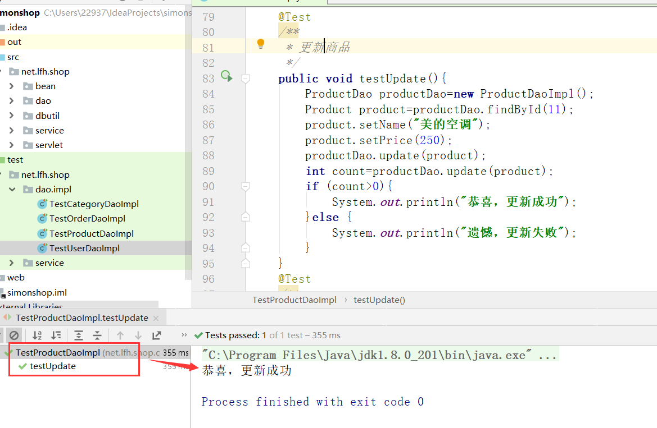The image size is (657, 428).
Task: Click the 'Process finished with exit code 0' output
Action: pos(312,402)
